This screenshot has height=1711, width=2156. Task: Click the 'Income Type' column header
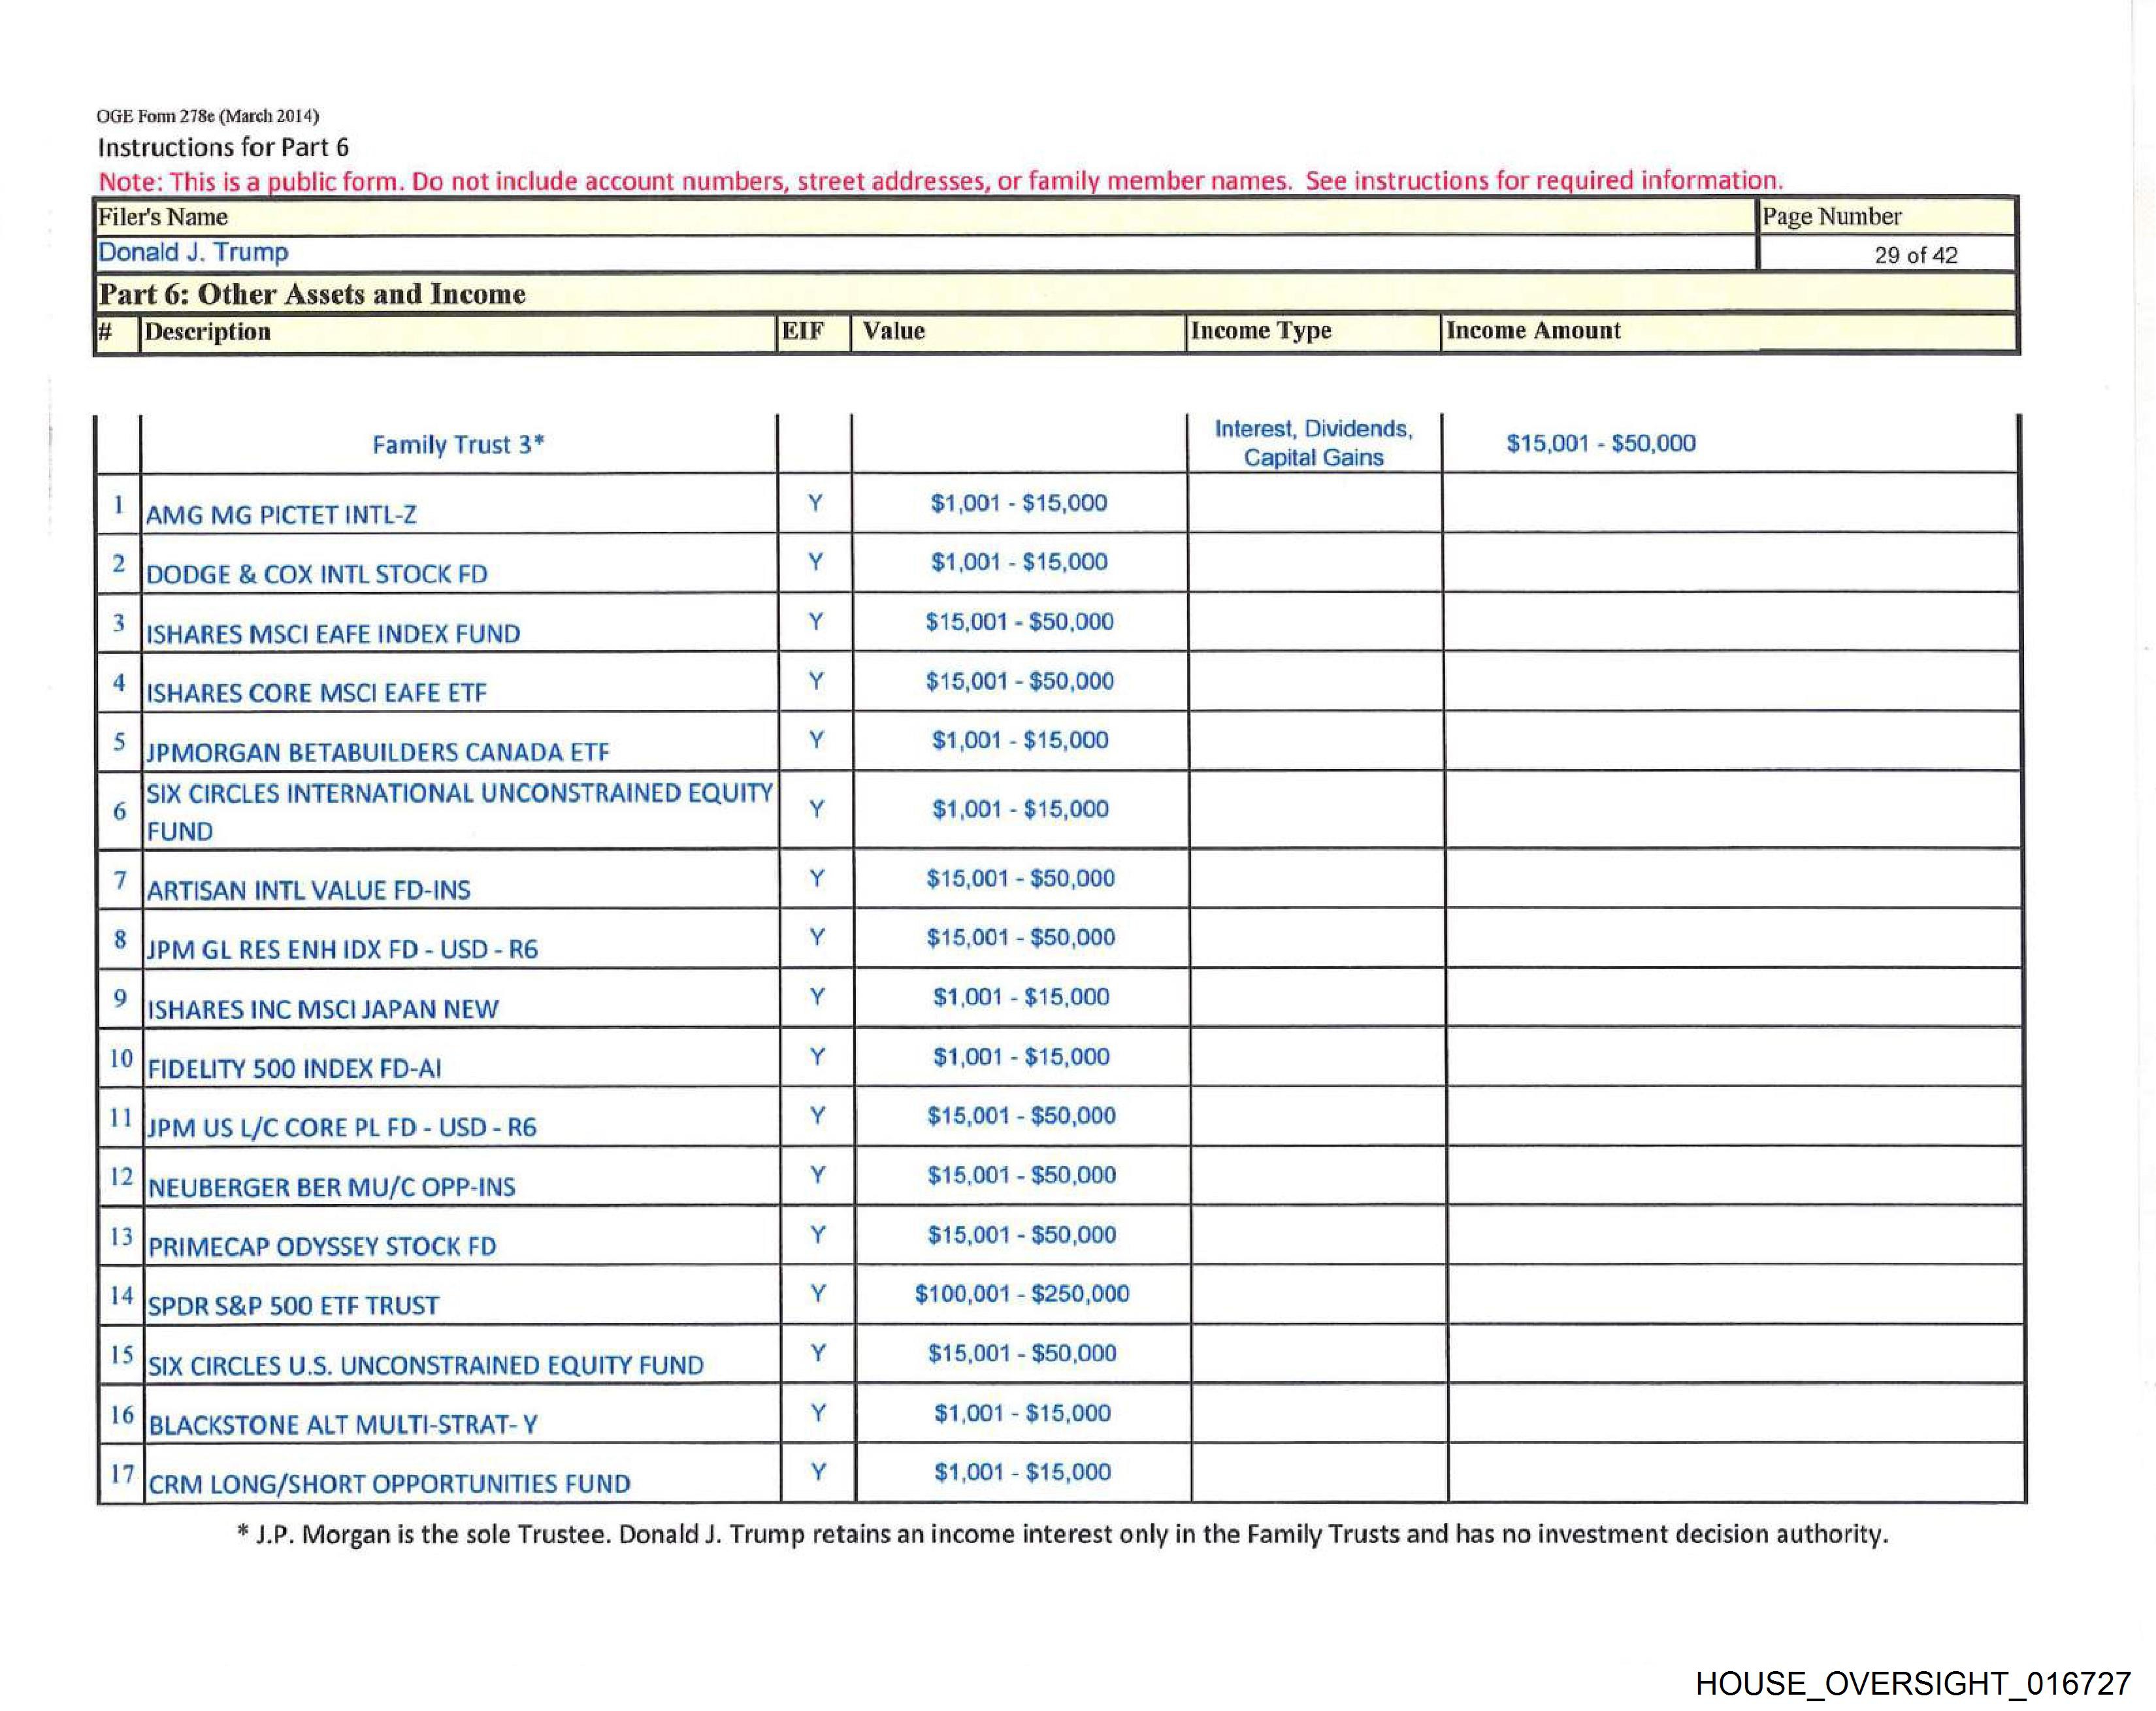coord(1260,331)
